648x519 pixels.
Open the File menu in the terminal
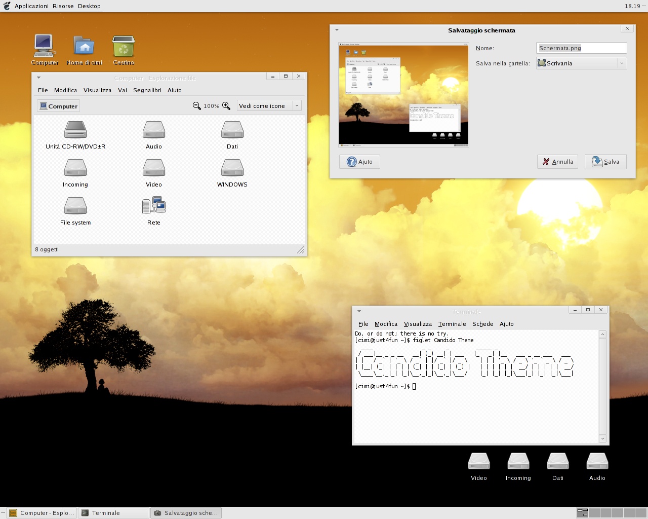click(363, 324)
